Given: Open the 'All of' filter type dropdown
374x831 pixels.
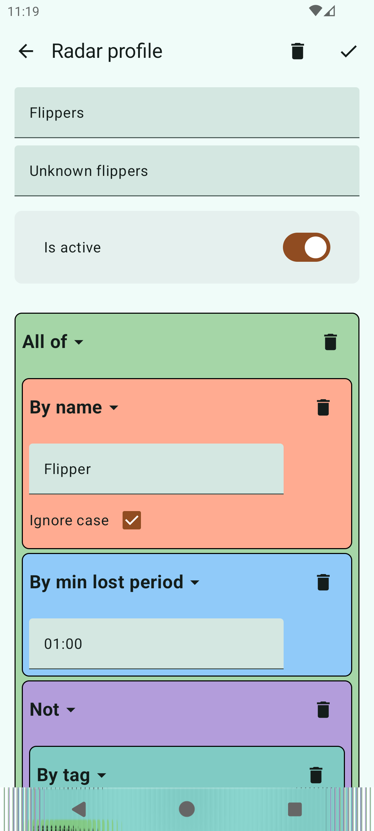Looking at the screenshot, I should click(x=53, y=342).
